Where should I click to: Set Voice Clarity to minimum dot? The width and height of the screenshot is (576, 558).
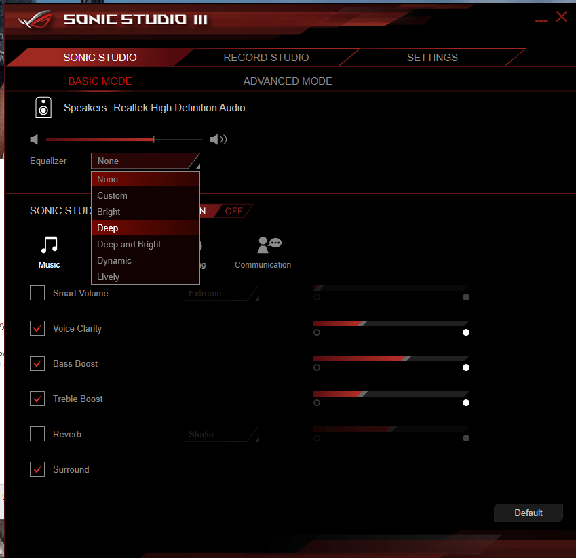tap(317, 332)
